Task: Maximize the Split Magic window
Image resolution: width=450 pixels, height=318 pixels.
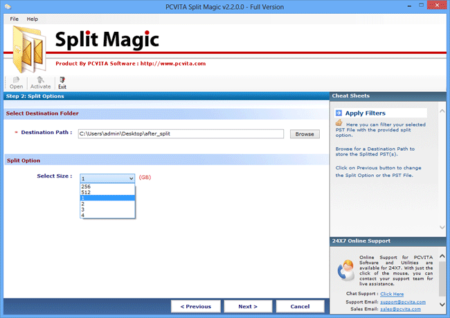Action: click(421, 5)
